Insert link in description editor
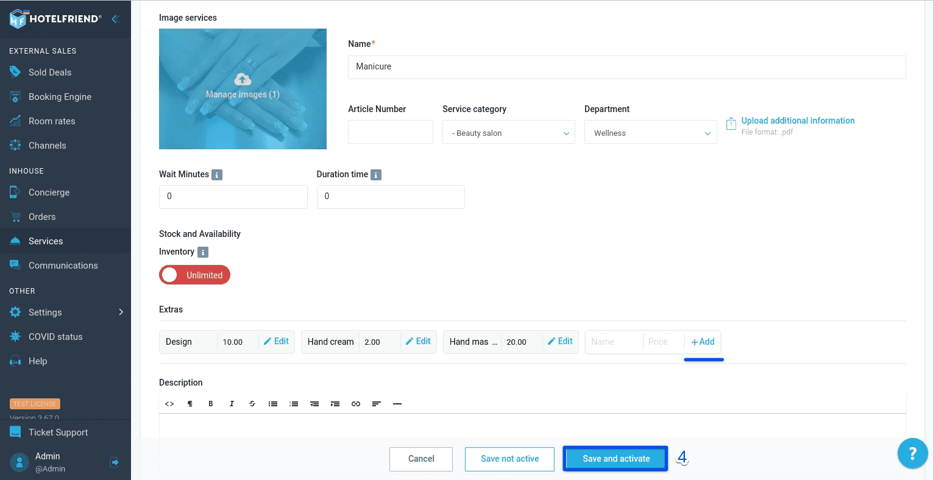Viewport: 933px width, 480px height. 356,404
